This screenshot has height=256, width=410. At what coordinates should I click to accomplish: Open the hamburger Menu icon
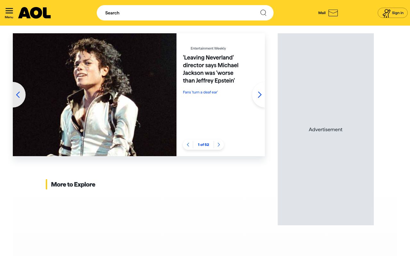click(9, 11)
